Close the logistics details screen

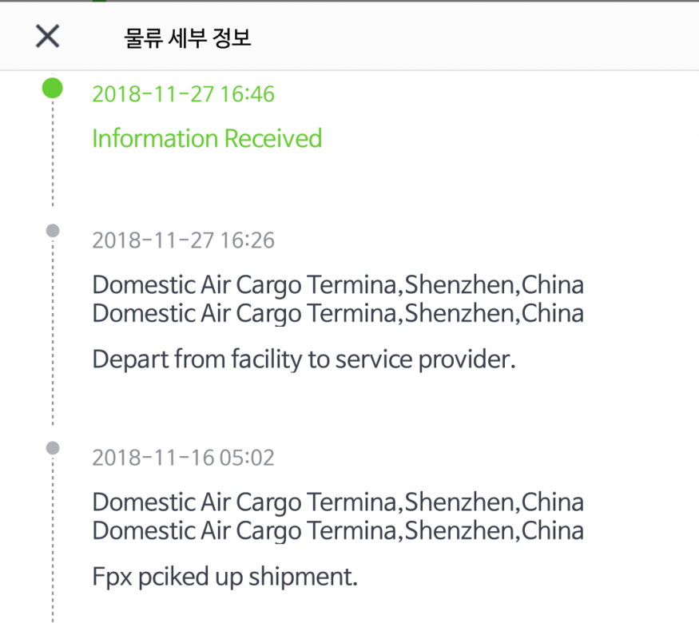click(x=48, y=36)
